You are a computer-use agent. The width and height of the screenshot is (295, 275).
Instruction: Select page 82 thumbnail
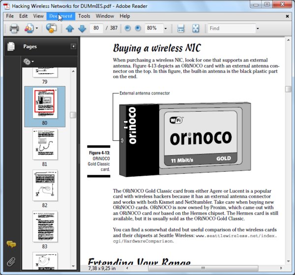tap(45, 185)
